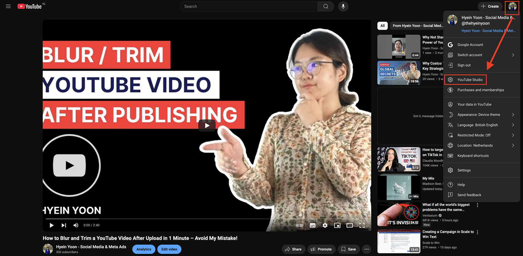Skip to next video
The width and height of the screenshot is (523, 256).
pos(64,225)
